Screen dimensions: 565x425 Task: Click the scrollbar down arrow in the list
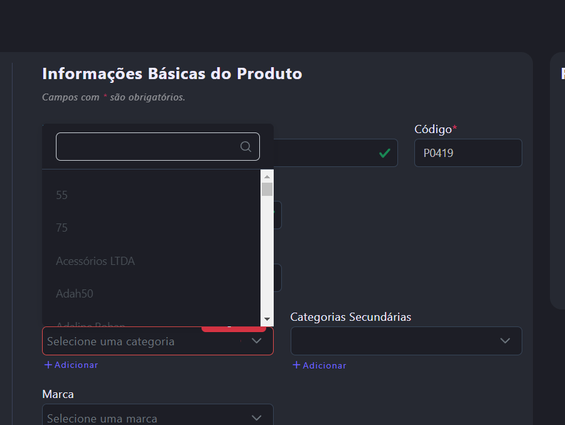267,319
